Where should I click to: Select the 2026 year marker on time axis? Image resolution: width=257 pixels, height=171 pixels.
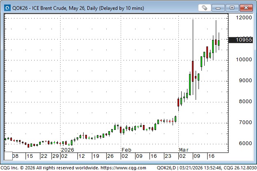[x=67, y=150]
